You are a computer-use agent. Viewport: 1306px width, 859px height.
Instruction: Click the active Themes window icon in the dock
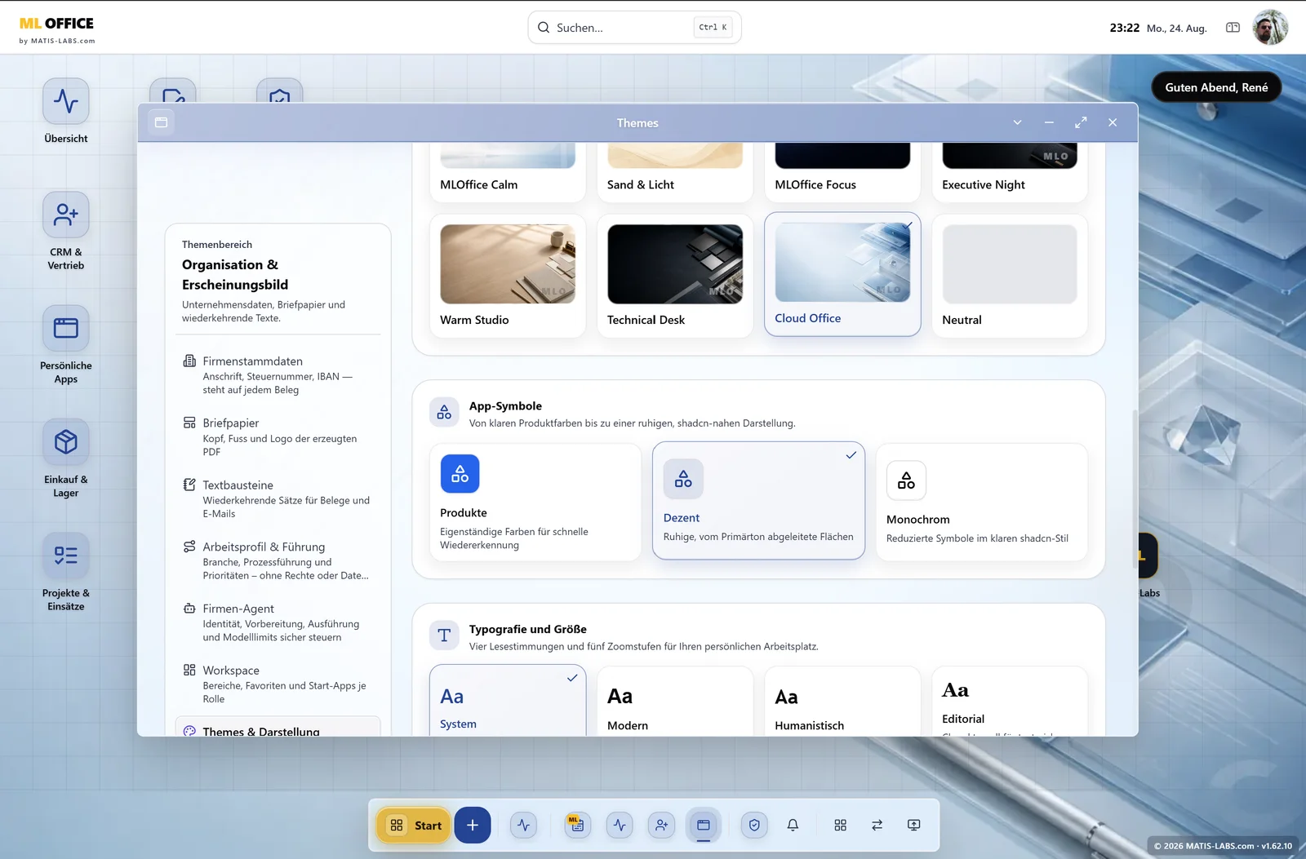[x=704, y=825]
